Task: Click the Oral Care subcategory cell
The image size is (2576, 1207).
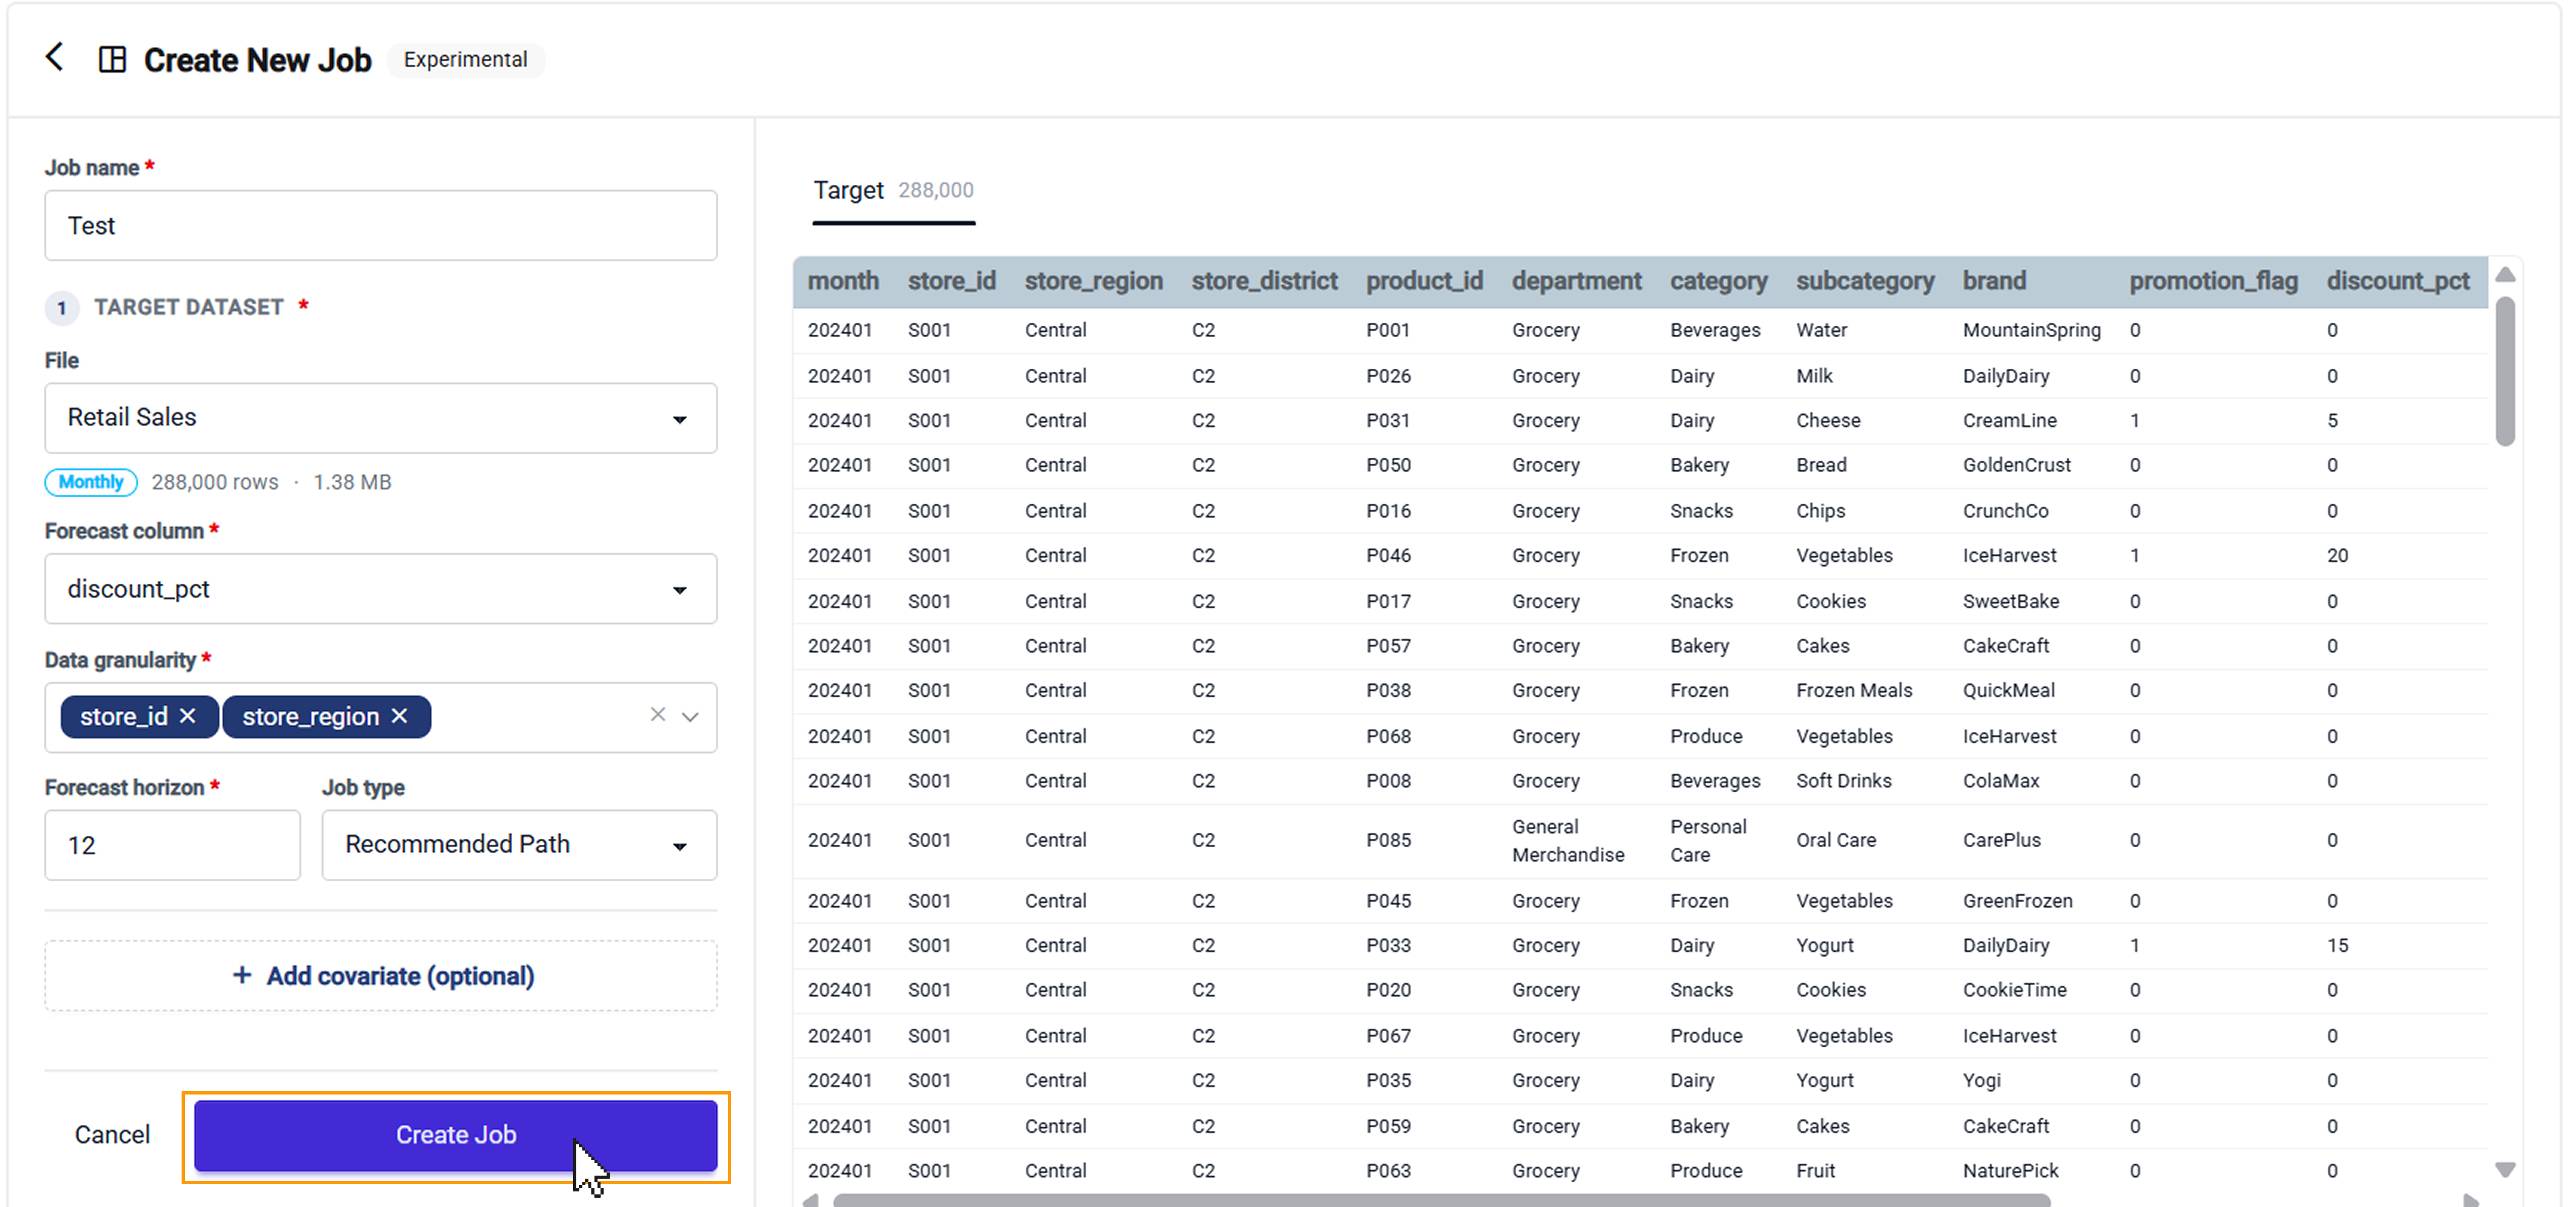Action: [1835, 841]
